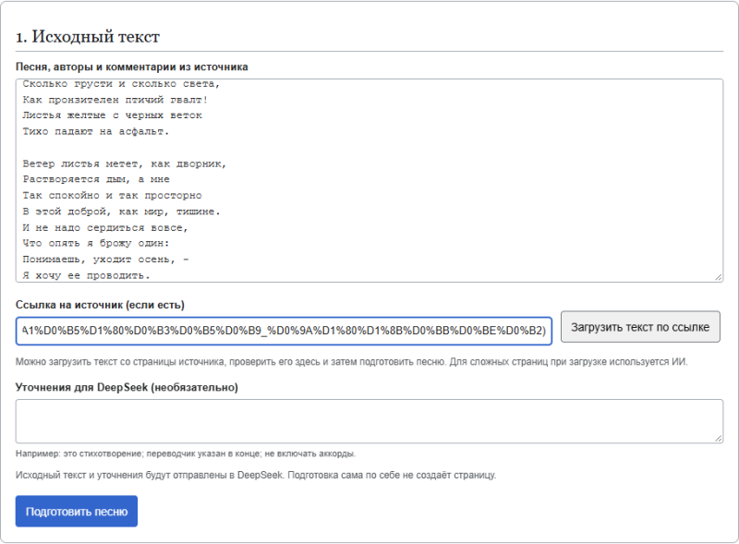This screenshot has width=739, height=544.
Task: Grab the clarifications box resize handle
Action: pyautogui.click(x=718, y=439)
